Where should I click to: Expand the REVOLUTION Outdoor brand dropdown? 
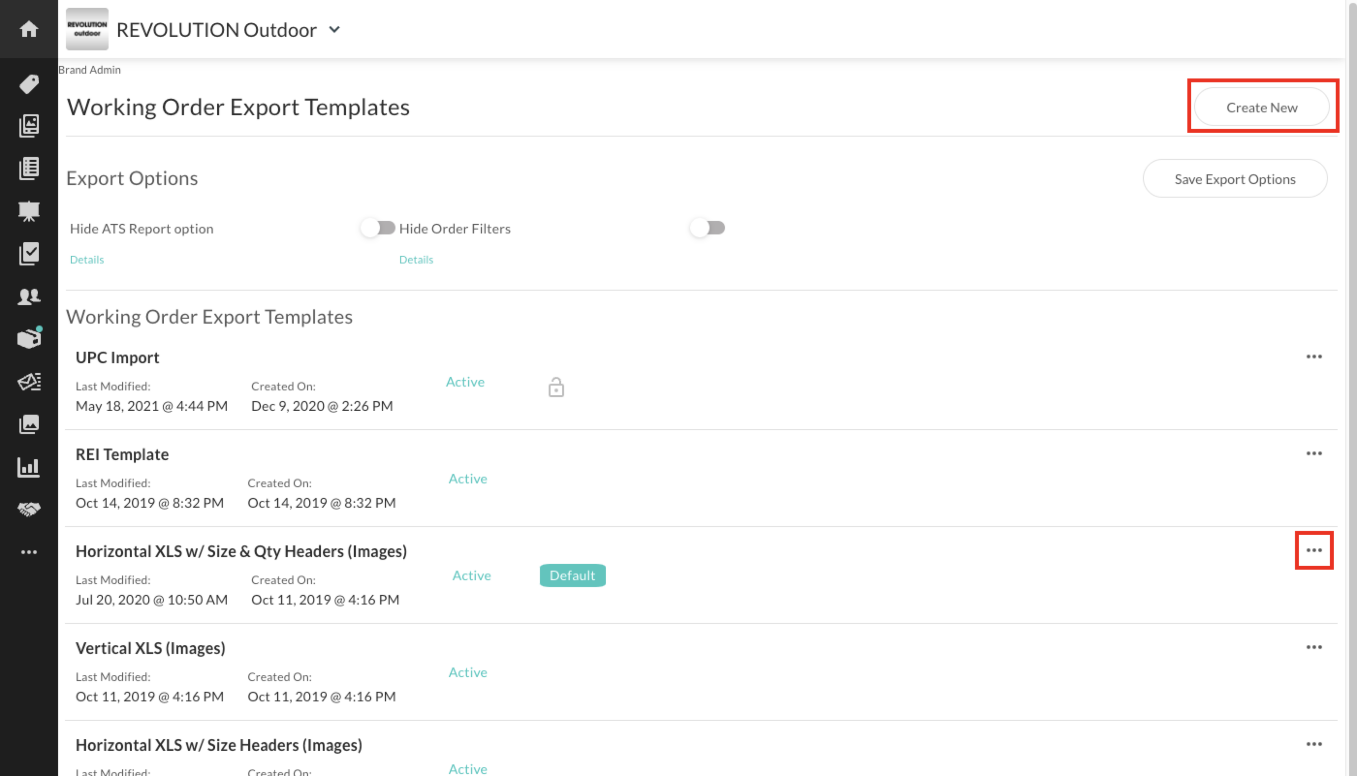coord(334,30)
